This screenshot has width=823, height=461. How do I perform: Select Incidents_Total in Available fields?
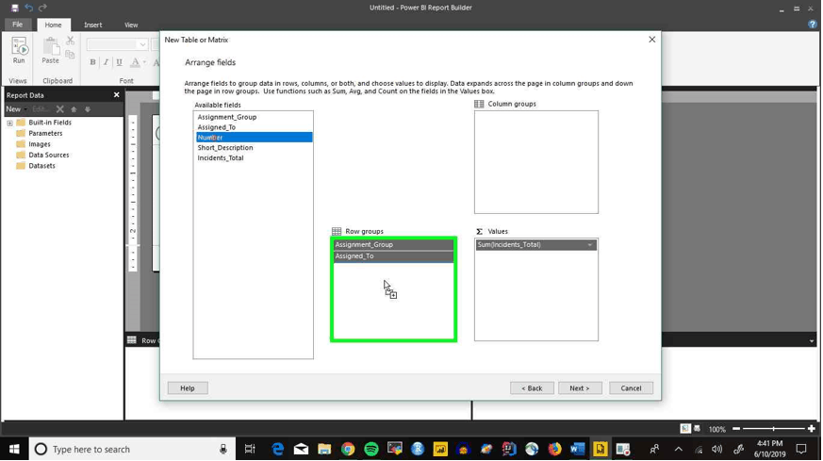254,158
